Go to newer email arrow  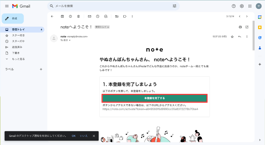(x=240, y=16)
